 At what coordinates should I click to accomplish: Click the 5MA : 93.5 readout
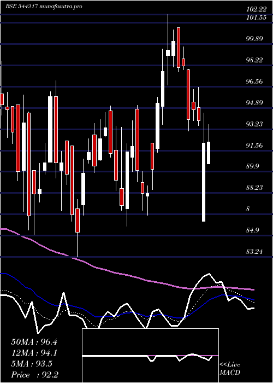point(32,364)
